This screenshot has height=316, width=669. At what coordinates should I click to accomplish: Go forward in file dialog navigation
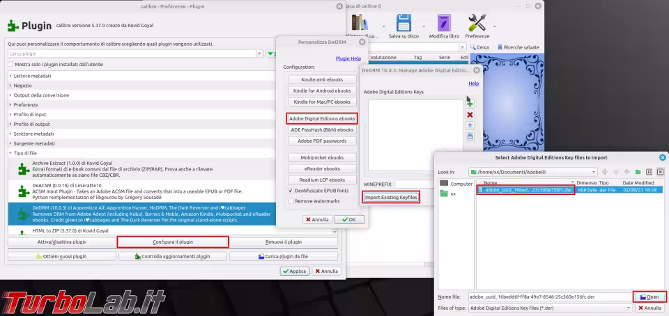click(x=615, y=172)
